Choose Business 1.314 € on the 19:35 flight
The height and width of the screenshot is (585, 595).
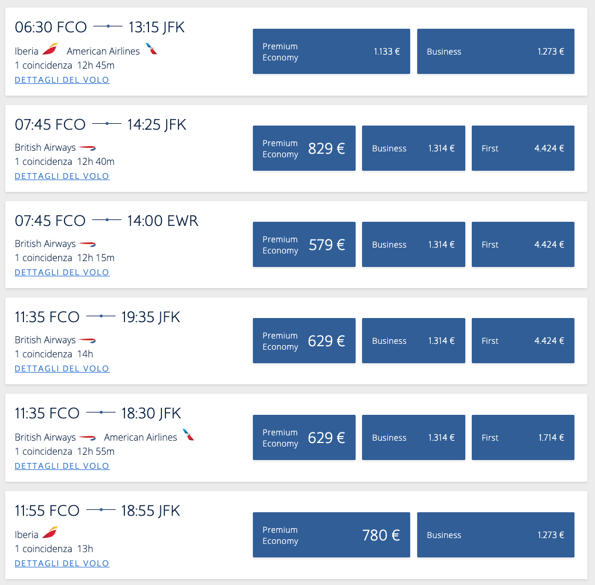[x=414, y=341]
